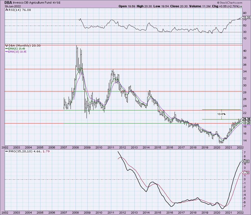Click the 76.08 RSI value tag on the right axis
This screenshot has height=215, width=251.
click(246, 17)
